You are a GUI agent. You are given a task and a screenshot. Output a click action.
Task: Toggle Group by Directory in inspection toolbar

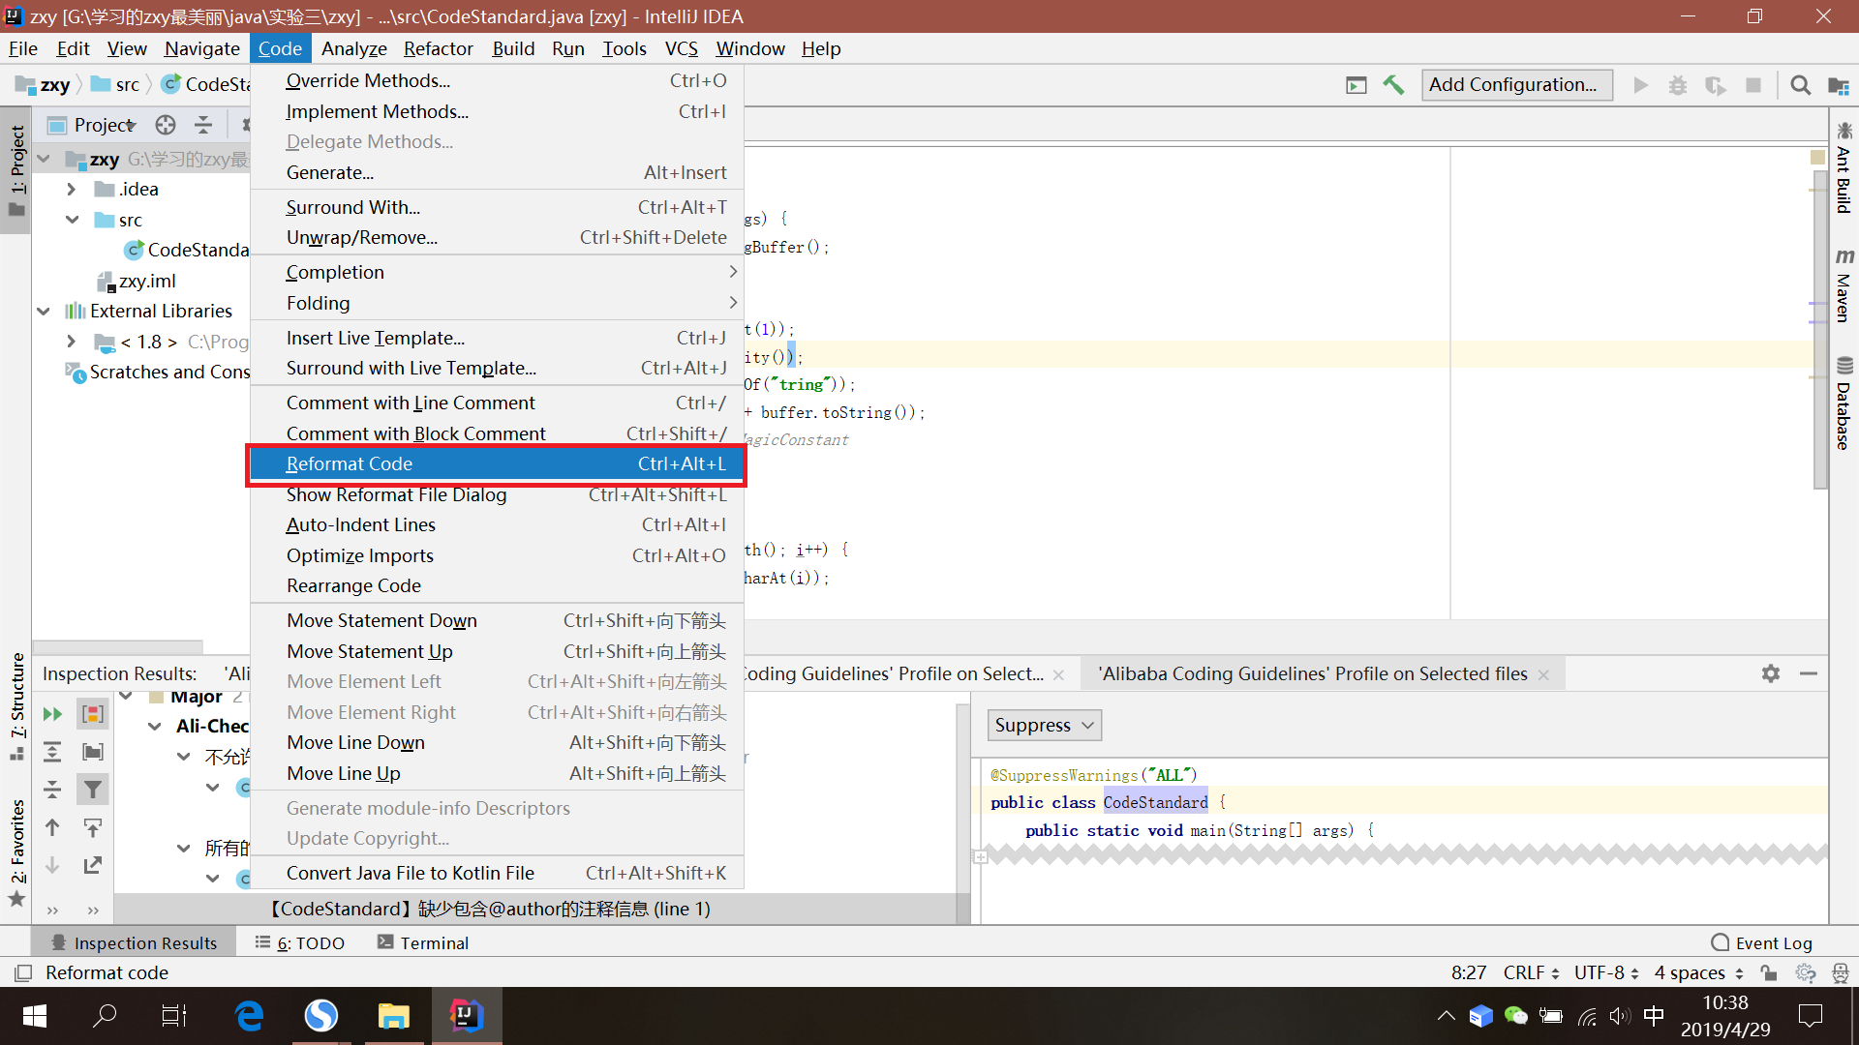[x=93, y=752]
